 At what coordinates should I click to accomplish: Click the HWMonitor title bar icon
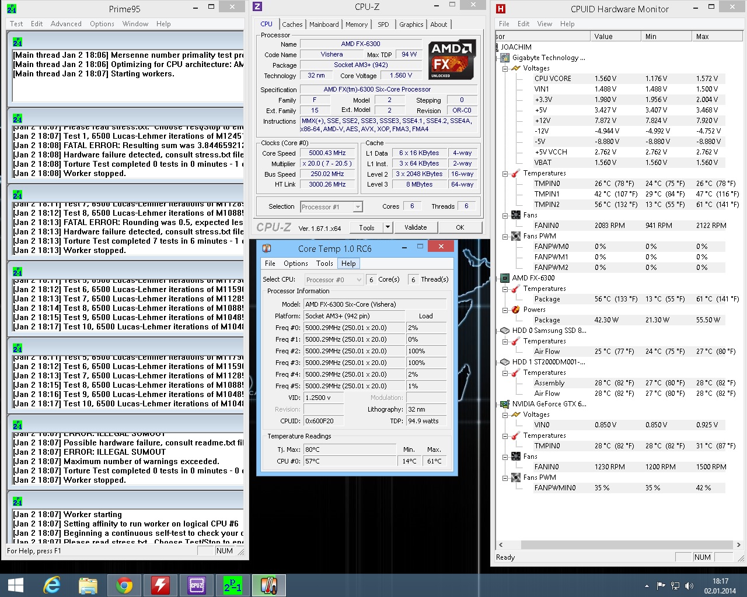[501, 9]
